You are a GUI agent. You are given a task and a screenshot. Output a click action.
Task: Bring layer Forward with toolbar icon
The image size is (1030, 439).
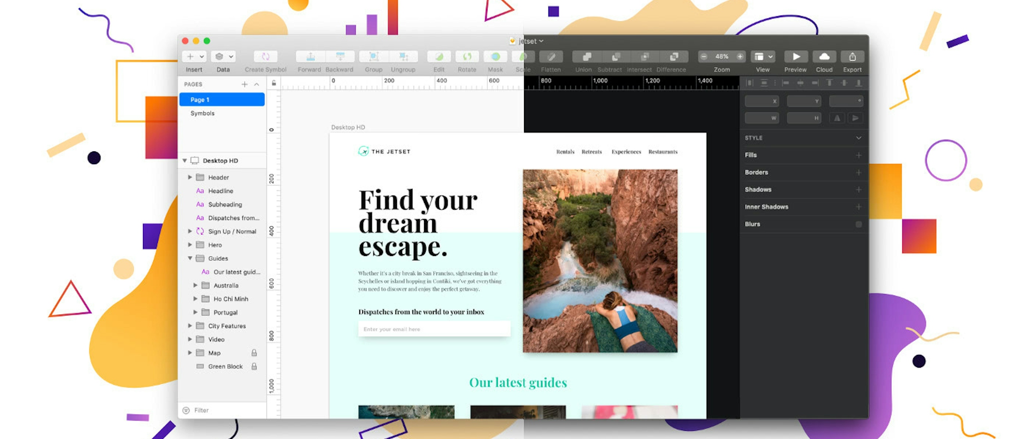[310, 57]
